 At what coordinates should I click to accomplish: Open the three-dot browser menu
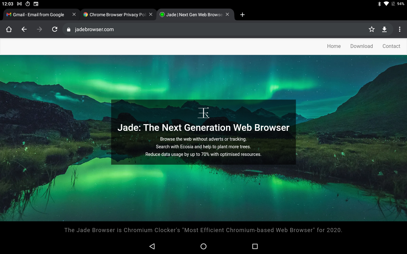400,29
